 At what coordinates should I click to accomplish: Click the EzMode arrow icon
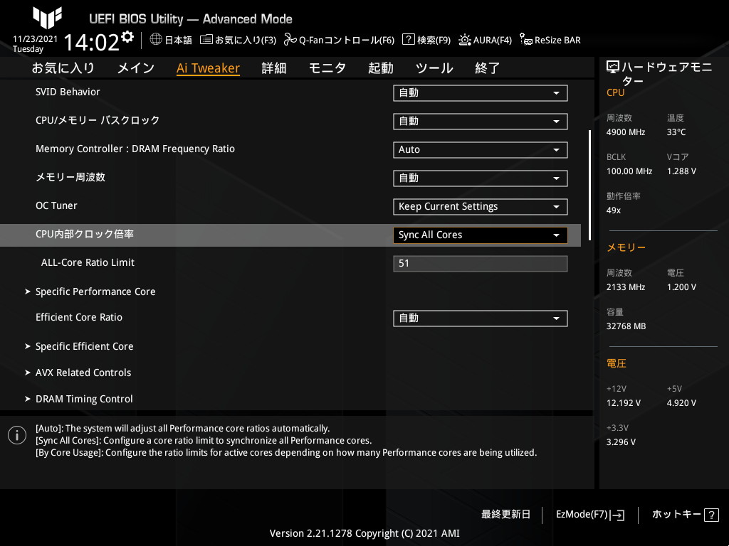point(617,515)
